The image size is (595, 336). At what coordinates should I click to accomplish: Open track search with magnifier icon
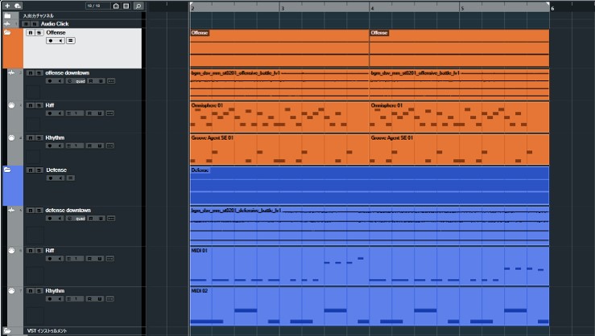[138, 6]
